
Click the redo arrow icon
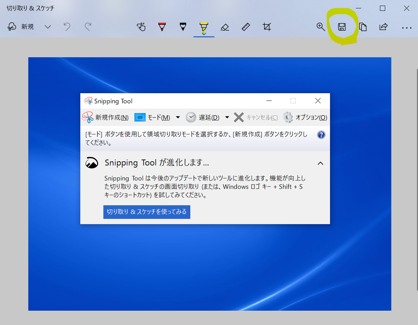click(88, 27)
